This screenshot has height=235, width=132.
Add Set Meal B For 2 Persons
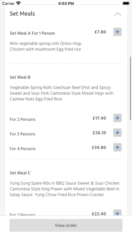[x=117, y=118]
